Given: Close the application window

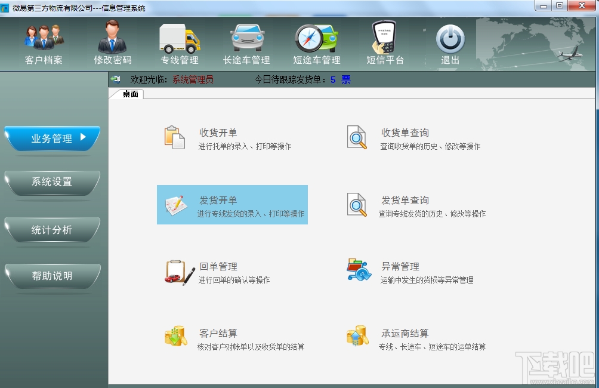Looking at the screenshot, I should [x=582, y=6].
